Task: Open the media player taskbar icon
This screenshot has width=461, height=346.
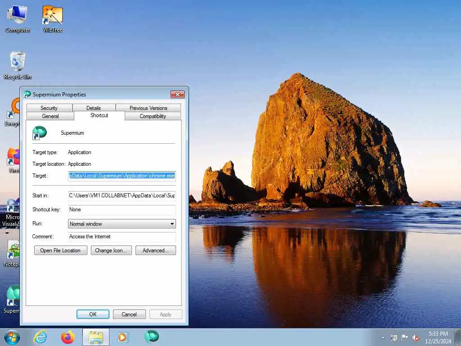Action: coord(122,337)
